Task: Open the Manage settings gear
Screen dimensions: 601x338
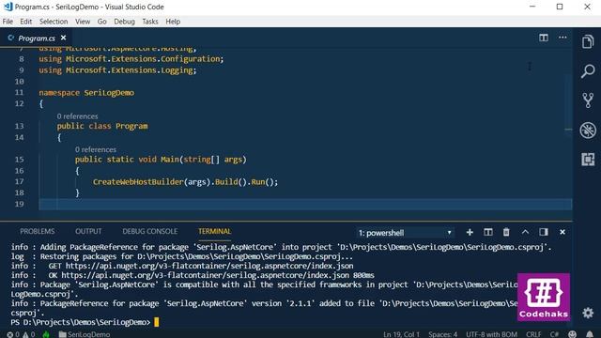Action: tap(588, 313)
